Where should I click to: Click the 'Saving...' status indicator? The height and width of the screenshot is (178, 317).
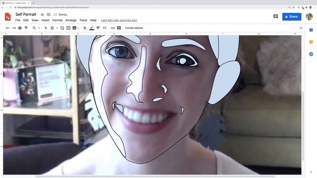point(61,14)
